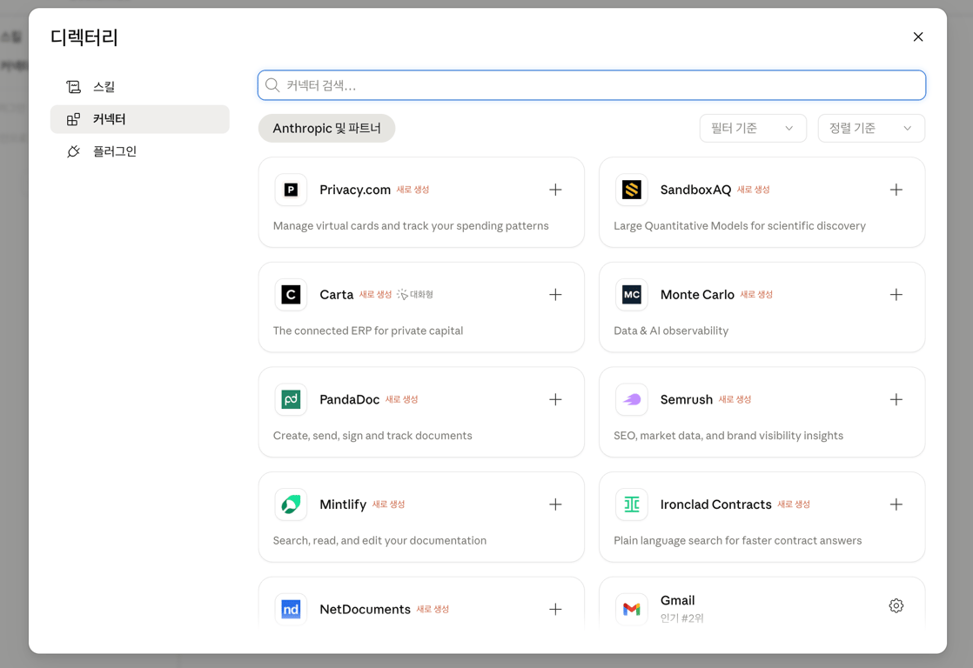Click the Ironclad Contracts connector name
The width and height of the screenshot is (973, 668).
[x=716, y=504]
